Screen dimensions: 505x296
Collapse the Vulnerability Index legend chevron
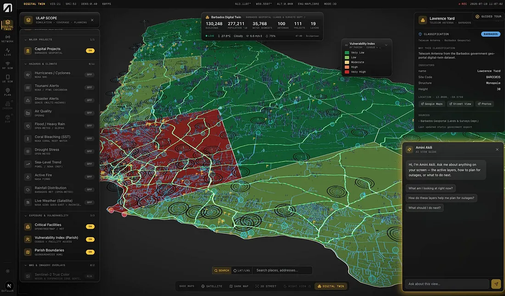(x=386, y=45)
